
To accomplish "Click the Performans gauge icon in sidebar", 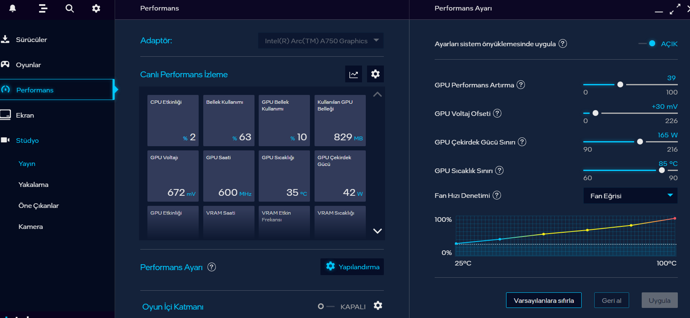I will [x=5, y=89].
